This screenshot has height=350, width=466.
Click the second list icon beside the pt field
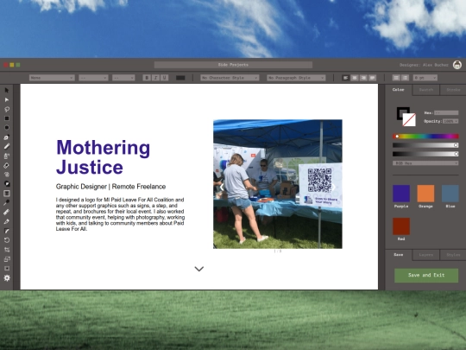click(x=405, y=78)
